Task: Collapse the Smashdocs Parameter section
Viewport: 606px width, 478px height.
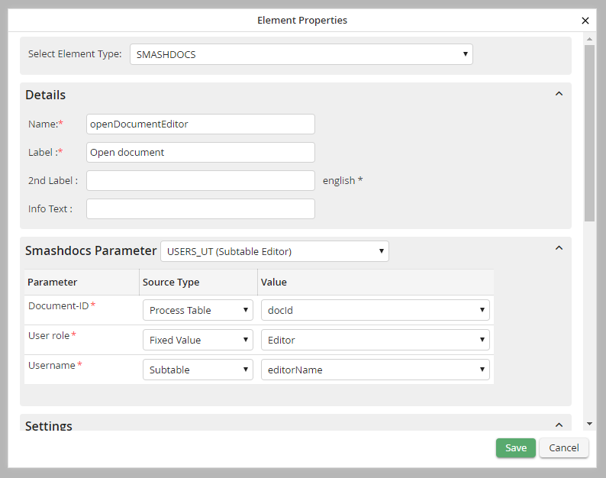Action: pos(559,248)
